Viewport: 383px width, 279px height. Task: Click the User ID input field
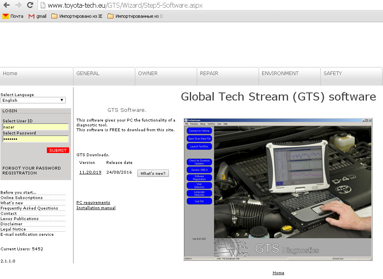(35, 127)
